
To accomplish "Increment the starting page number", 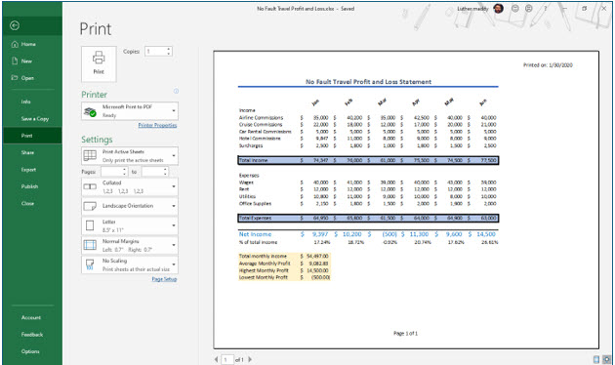I will coord(125,170).
